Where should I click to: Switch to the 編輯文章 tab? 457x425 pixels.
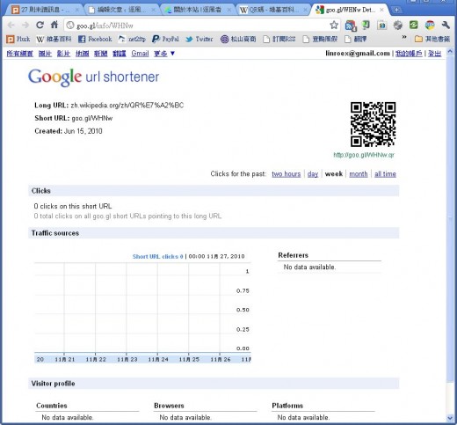122,10
